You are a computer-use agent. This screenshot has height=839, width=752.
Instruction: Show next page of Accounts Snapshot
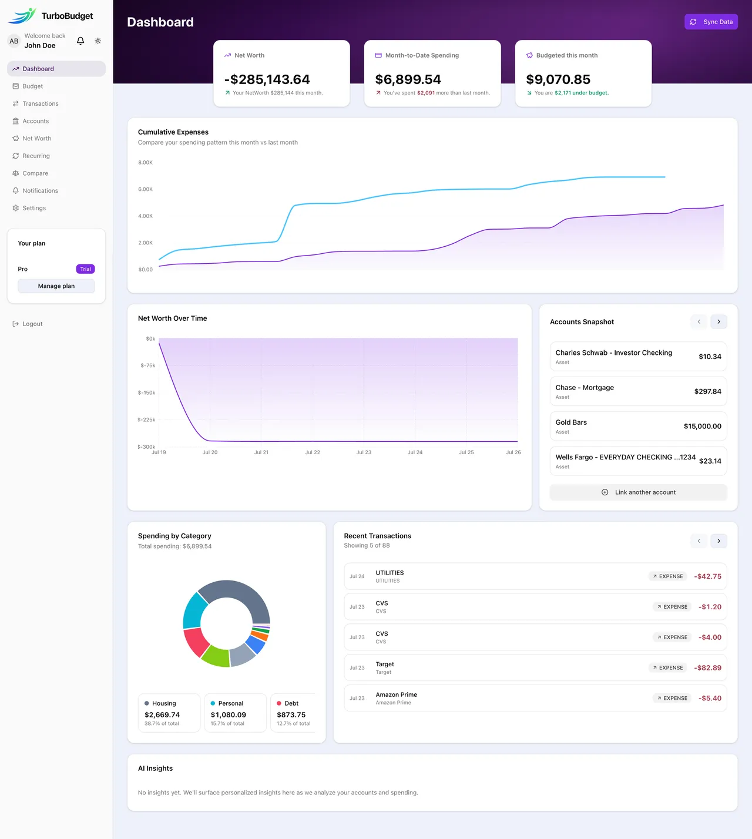[x=719, y=321]
